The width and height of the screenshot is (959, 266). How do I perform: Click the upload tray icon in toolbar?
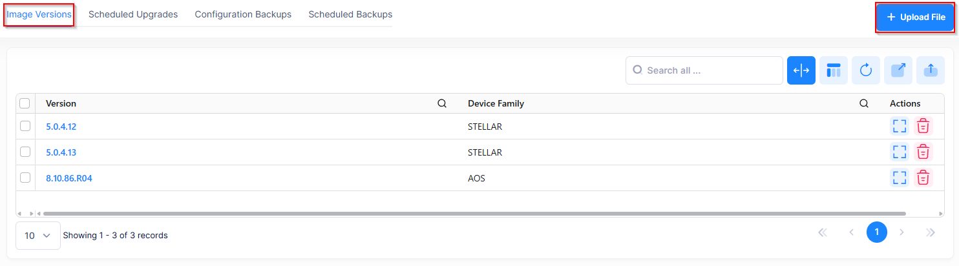click(931, 70)
